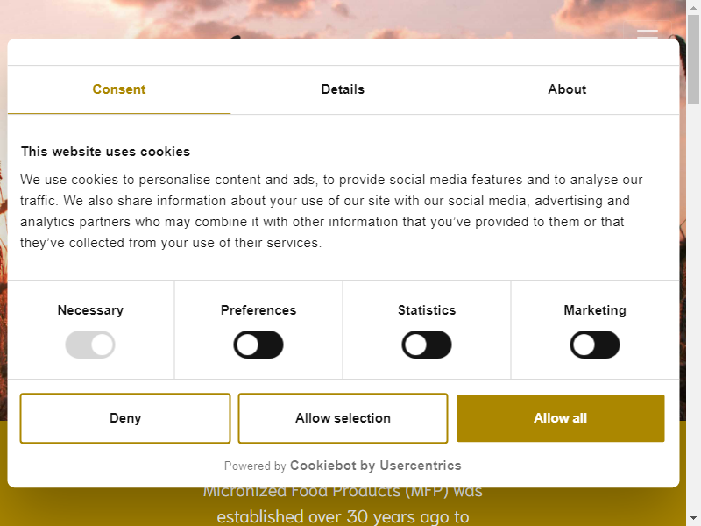Click the page vertical scrollbar thumb
701x526 pixels.
[693, 59]
